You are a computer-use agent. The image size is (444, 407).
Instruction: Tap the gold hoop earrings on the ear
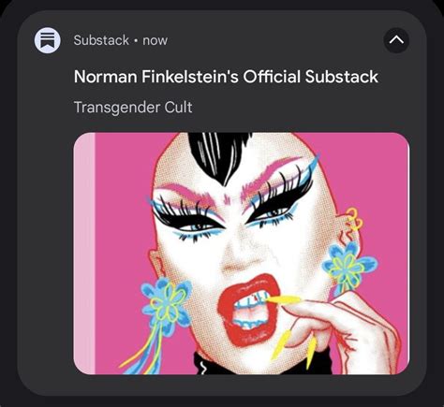(x=355, y=220)
